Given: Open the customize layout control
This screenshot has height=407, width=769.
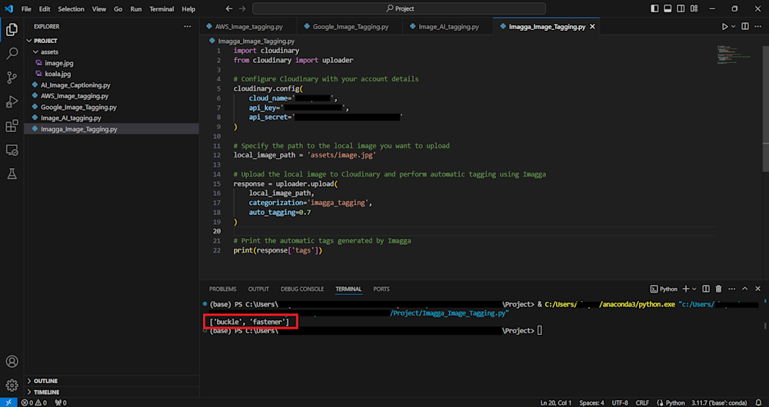Looking at the screenshot, I should pos(694,8).
